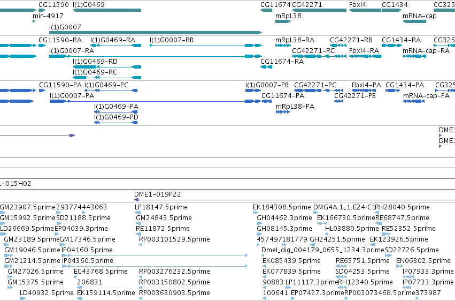Click the CG42271 gene feature bar
The width and height of the screenshot is (455, 301).
[x=319, y=10]
